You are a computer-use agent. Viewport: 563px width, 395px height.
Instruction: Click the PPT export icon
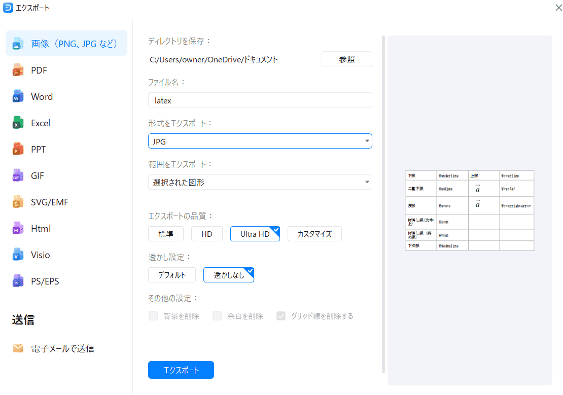(18, 150)
